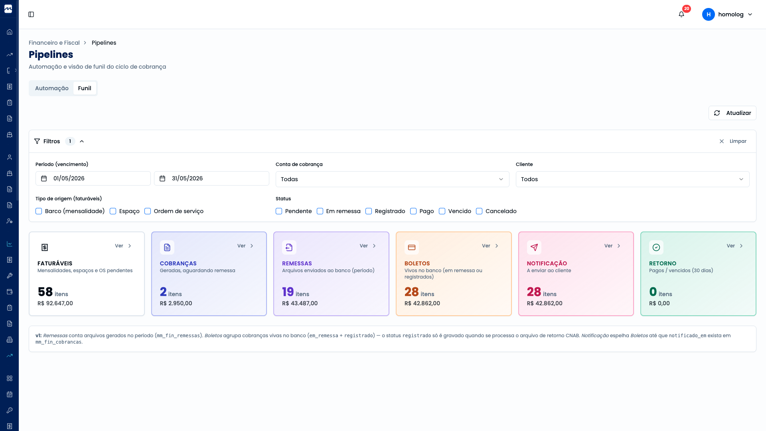
Task: Open the key sidebar icon
Action: coord(10,410)
